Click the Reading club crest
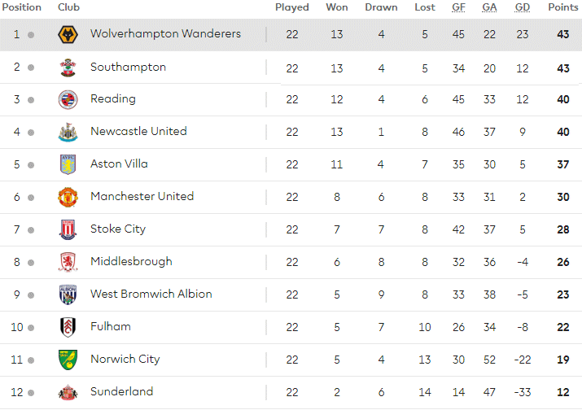Image resolution: width=582 pixels, height=410 pixels. 68,99
